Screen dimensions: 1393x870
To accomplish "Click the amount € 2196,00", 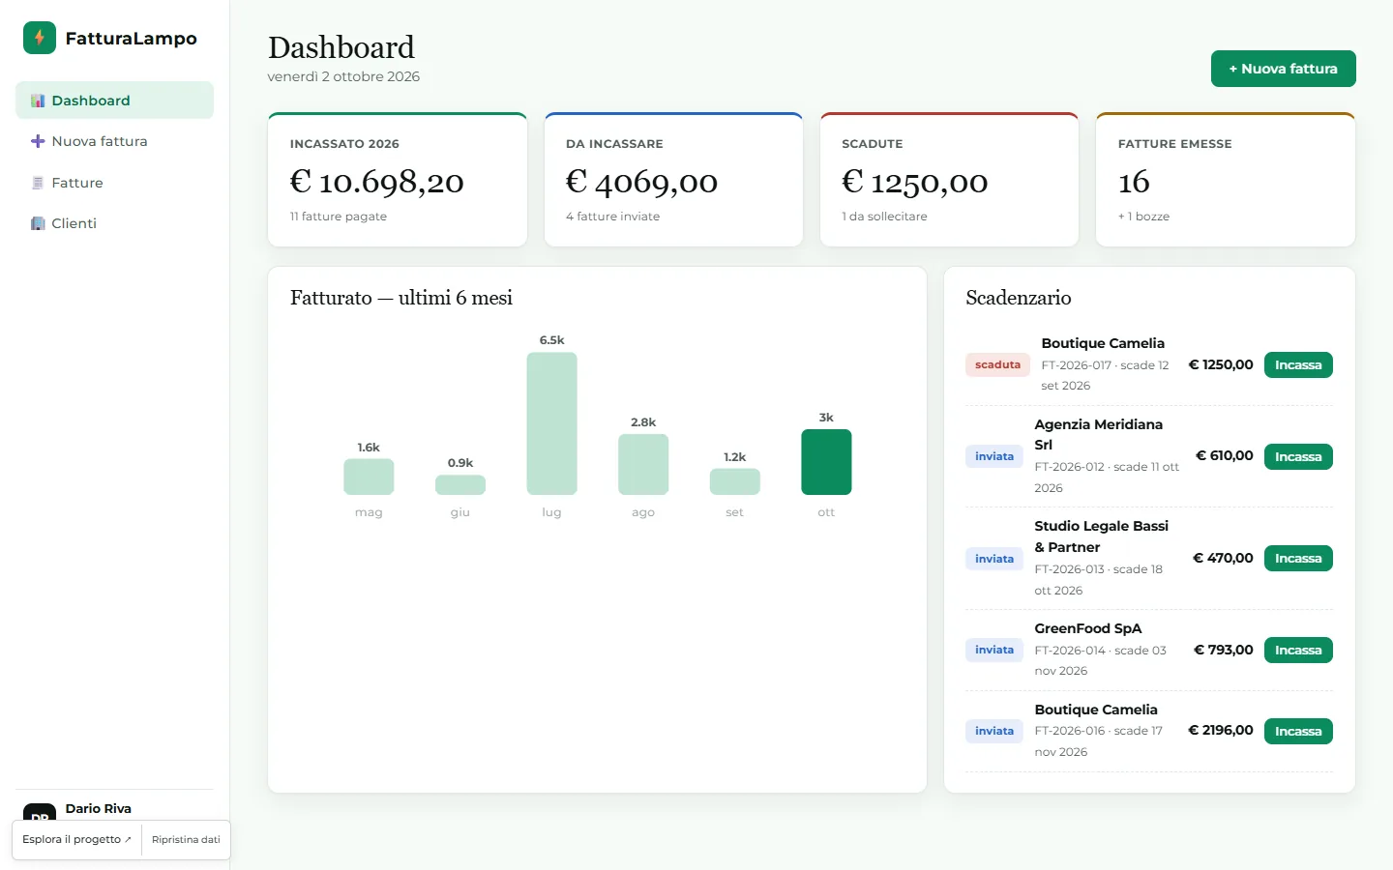I will point(1221,730).
